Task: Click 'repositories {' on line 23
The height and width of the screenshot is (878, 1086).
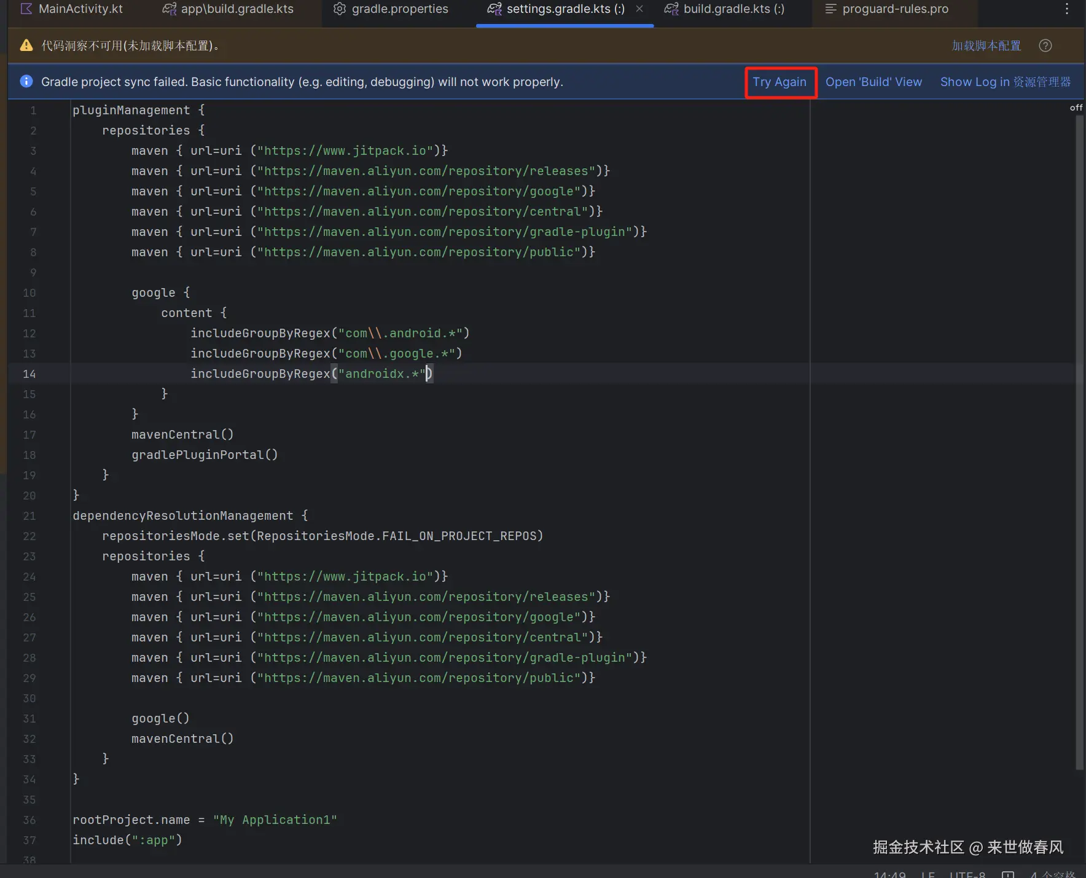Action: point(154,556)
